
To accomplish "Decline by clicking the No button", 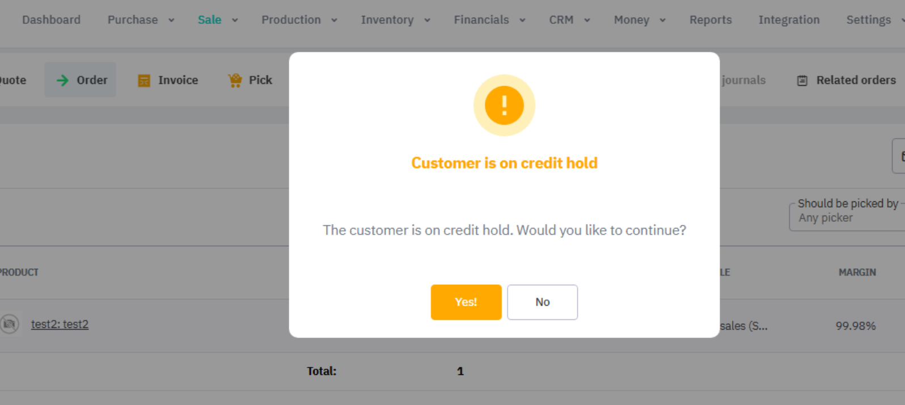I will pos(542,302).
